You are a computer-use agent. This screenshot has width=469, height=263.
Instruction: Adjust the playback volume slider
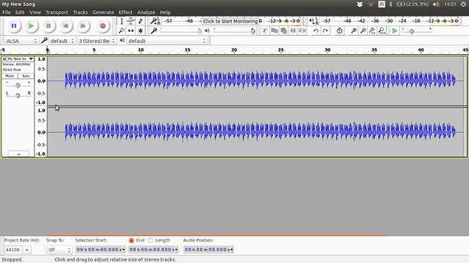[x=234, y=31]
